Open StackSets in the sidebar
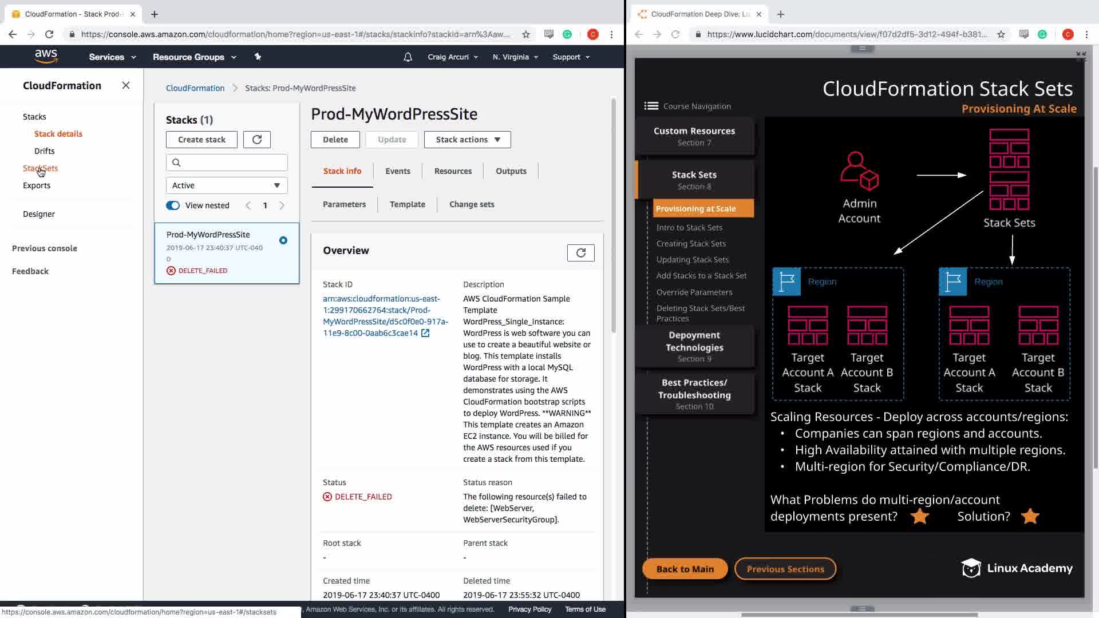This screenshot has height=618, width=1099. coord(41,168)
